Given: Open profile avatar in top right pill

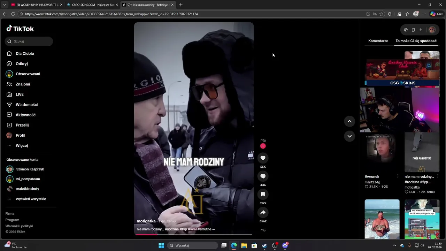Looking at the screenshot, I should [x=432, y=30].
